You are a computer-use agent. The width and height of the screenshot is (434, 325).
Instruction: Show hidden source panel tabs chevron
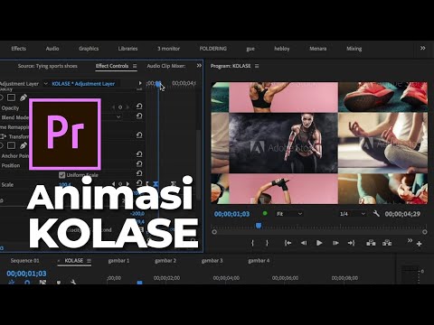click(199, 66)
